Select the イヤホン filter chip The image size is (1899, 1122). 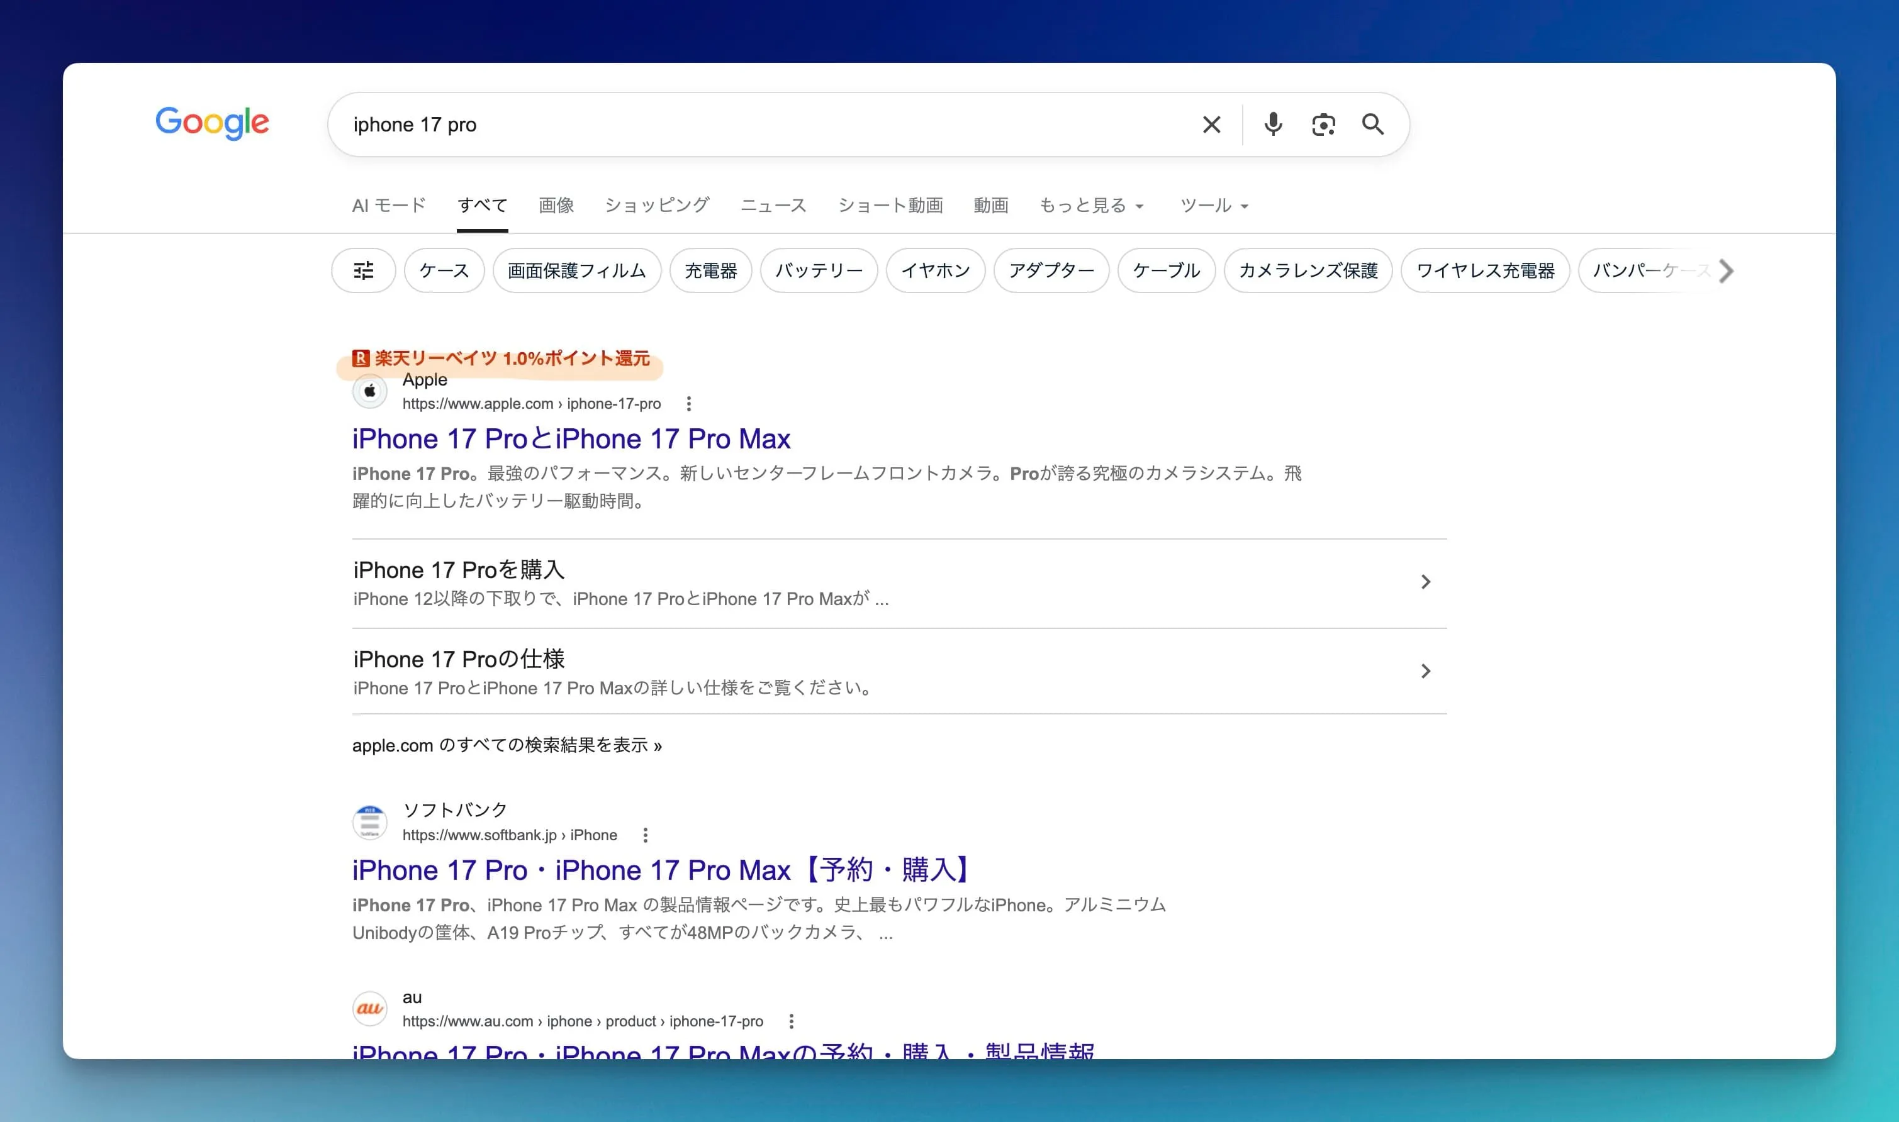(x=936, y=270)
